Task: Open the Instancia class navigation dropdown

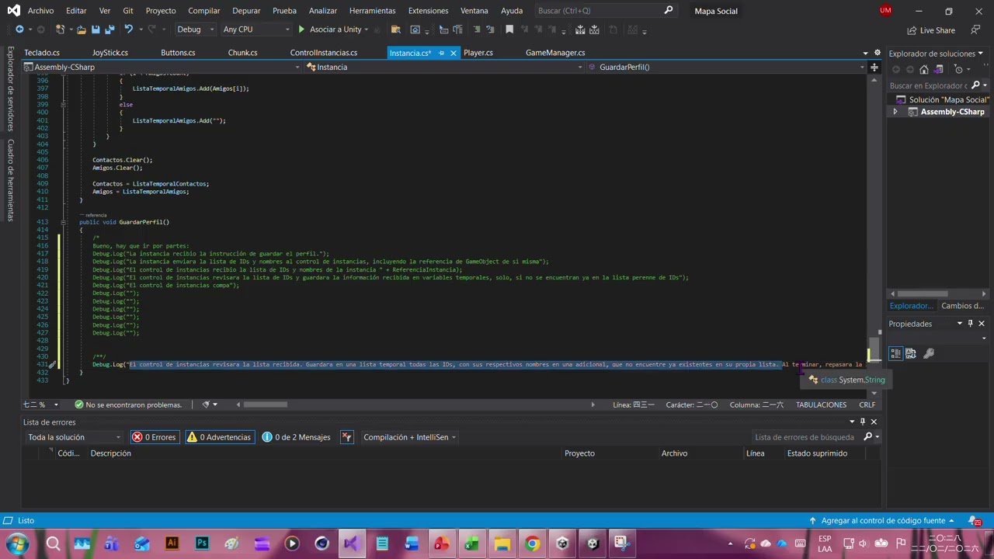Action: (x=444, y=67)
